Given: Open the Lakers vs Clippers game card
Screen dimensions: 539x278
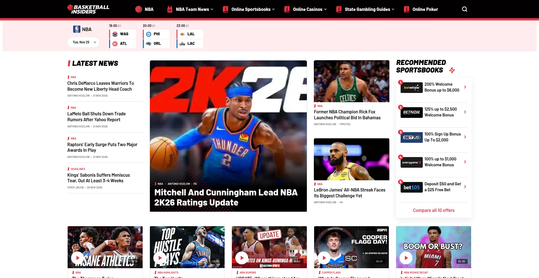Looking at the screenshot, I should (x=190, y=39).
